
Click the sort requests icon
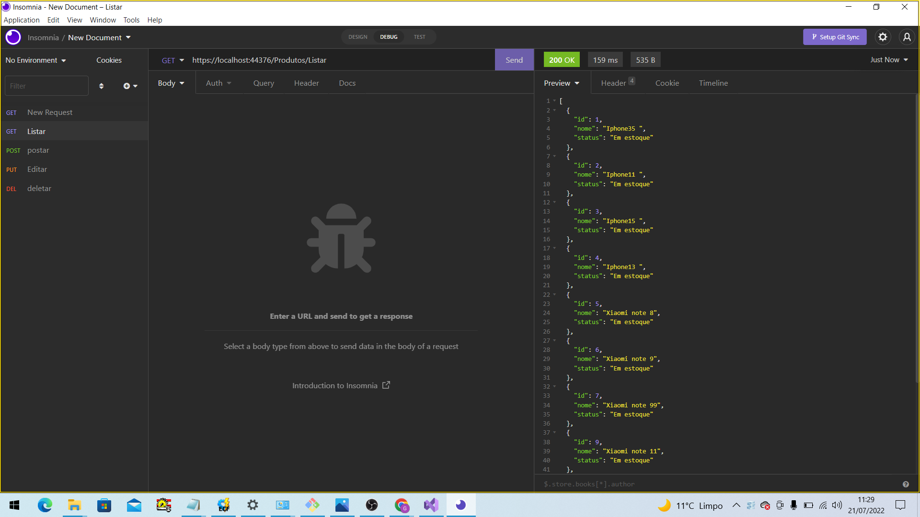pos(101,86)
